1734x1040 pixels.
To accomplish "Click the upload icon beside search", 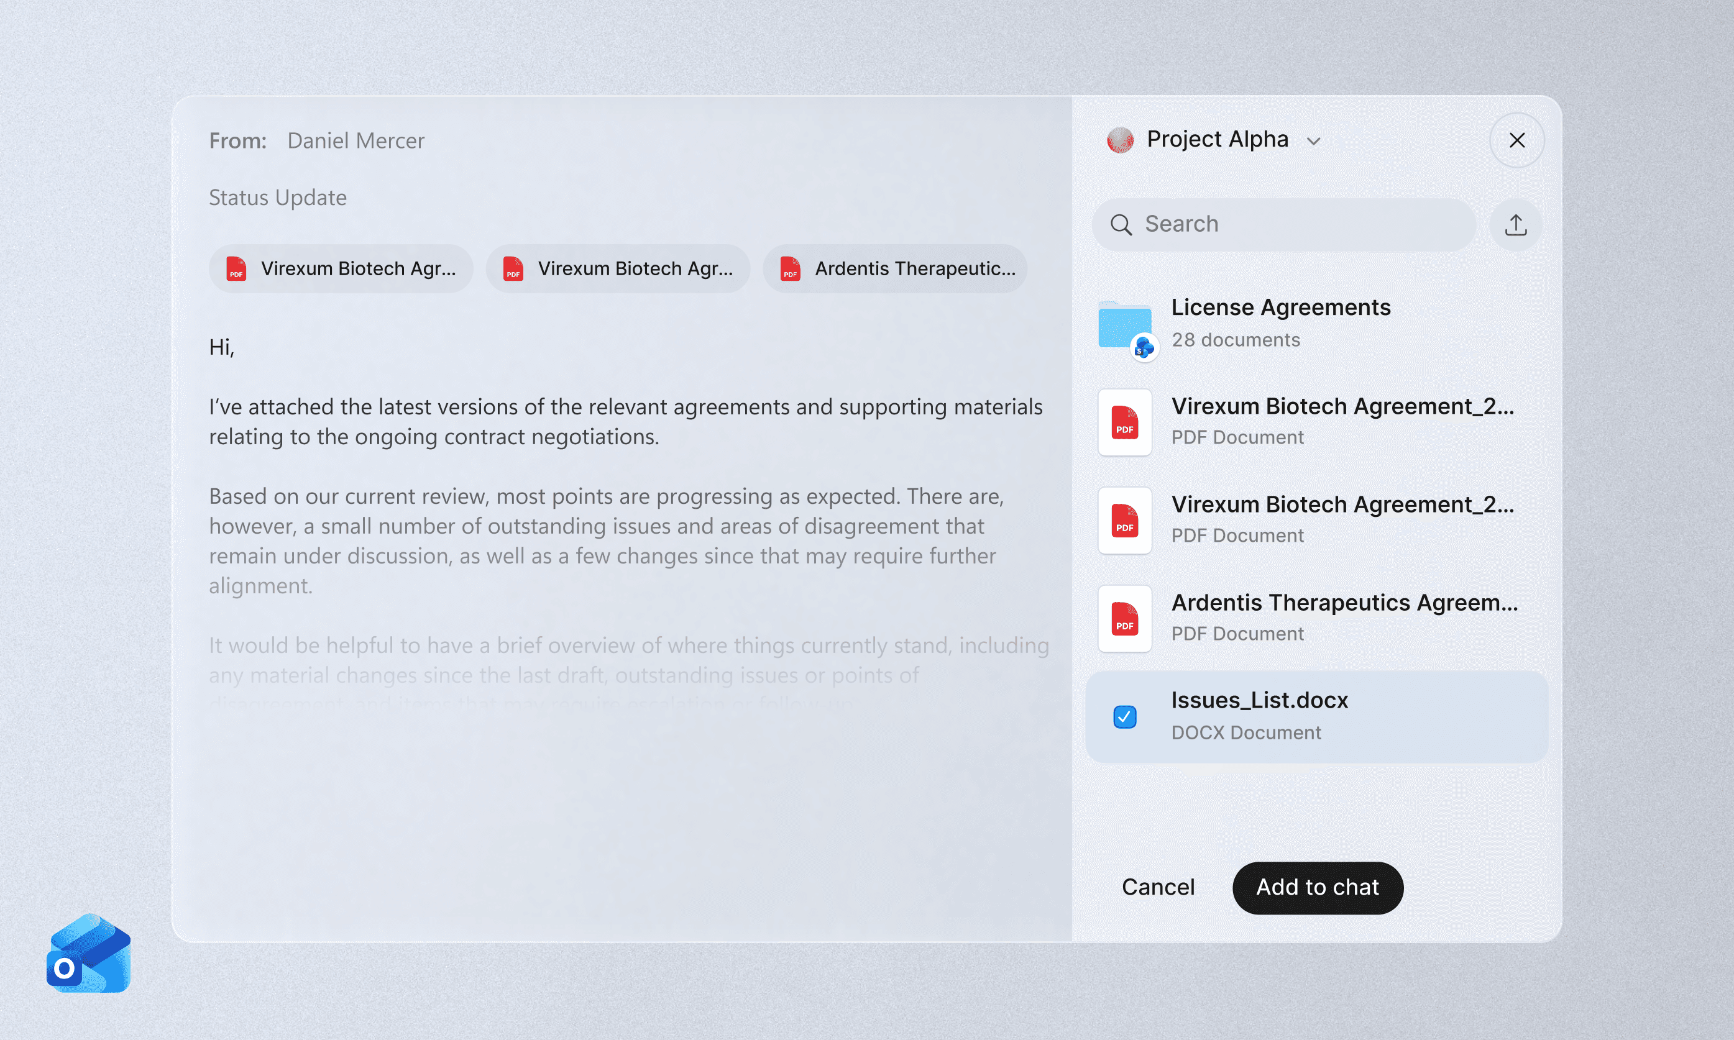I will 1515,225.
